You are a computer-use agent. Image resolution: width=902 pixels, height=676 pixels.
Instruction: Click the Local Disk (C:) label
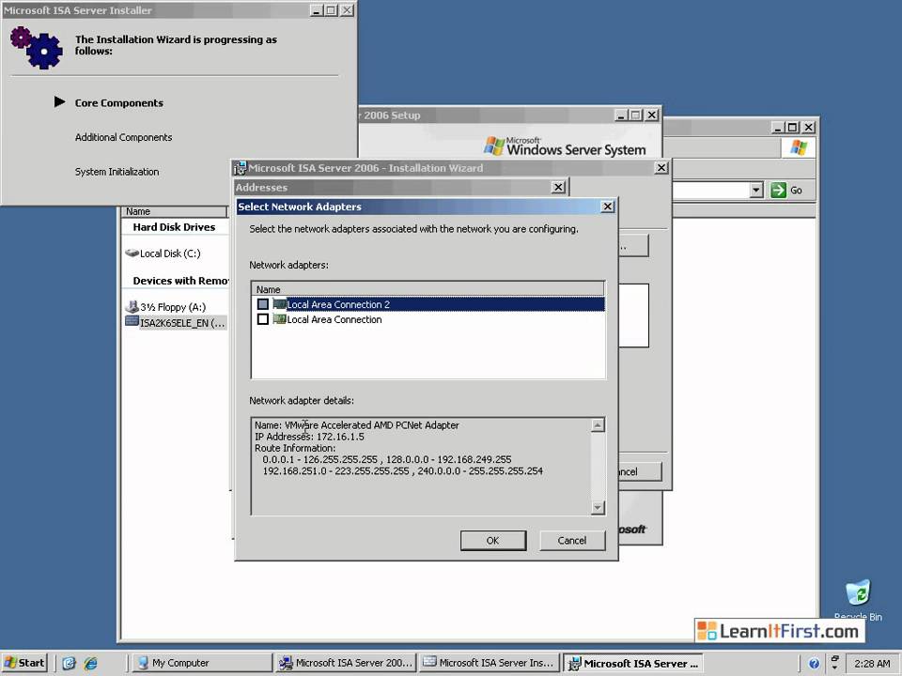point(170,253)
